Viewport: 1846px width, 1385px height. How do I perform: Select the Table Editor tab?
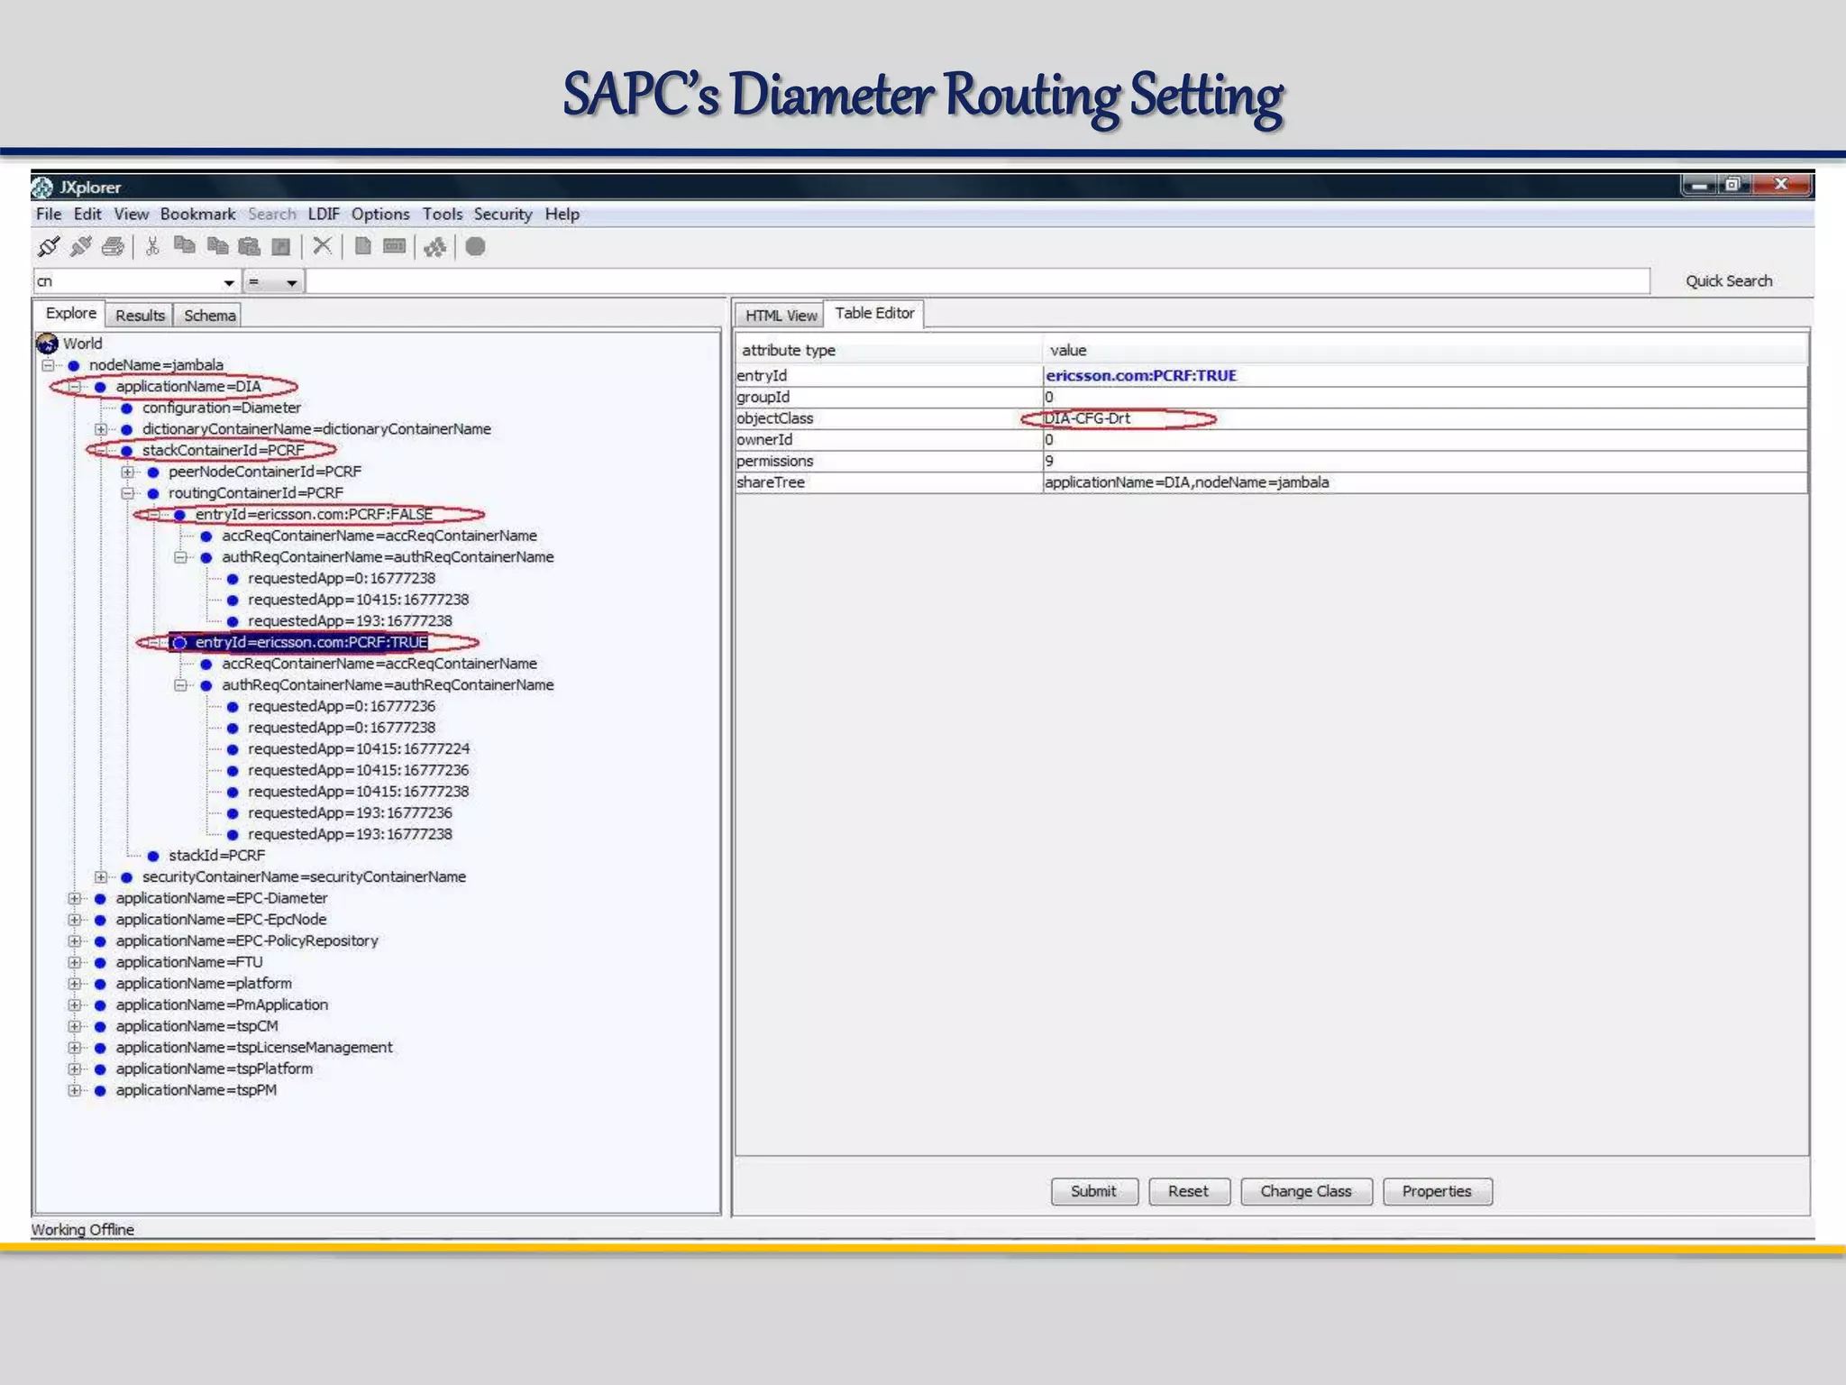874,313
